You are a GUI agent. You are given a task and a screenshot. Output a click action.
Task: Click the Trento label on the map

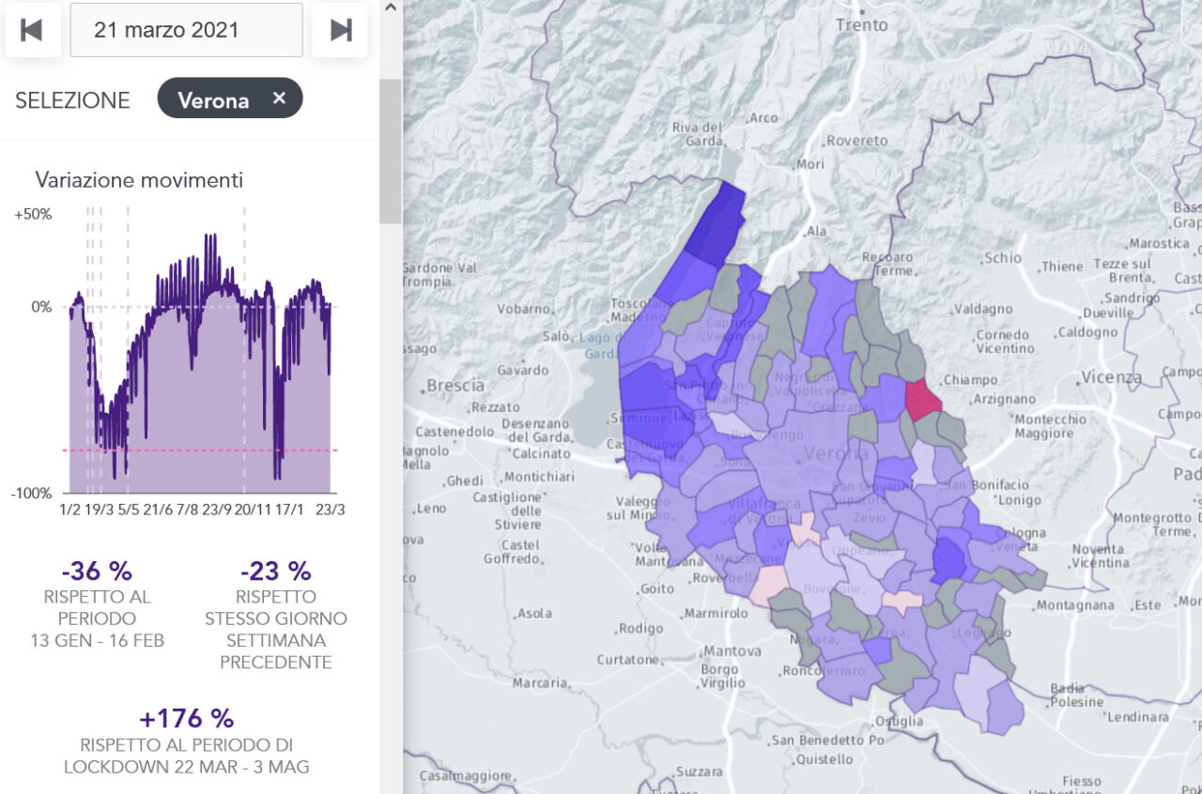[x=861, y=25]
